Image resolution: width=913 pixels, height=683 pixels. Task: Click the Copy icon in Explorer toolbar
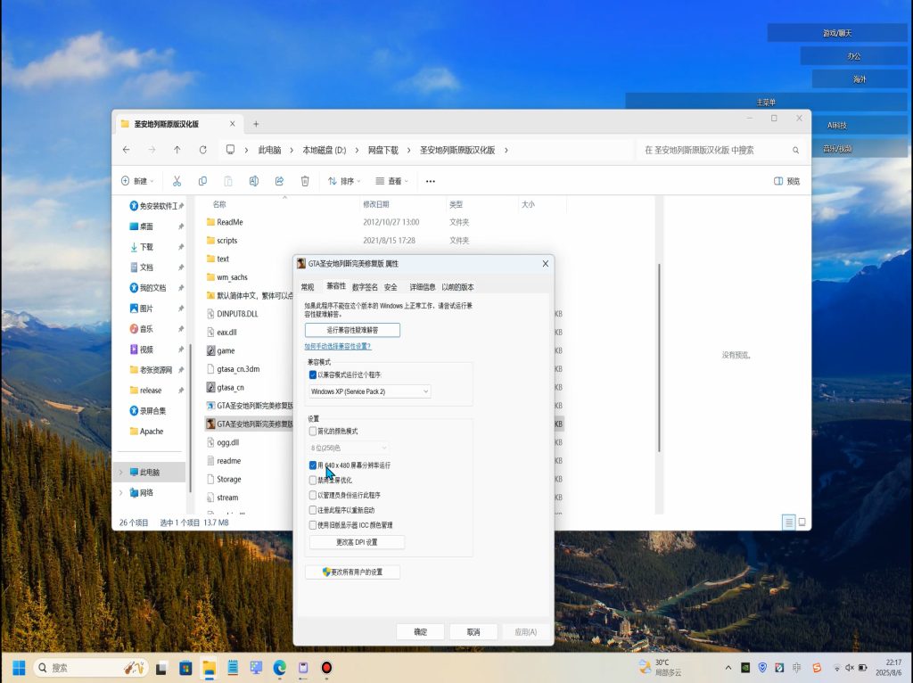202,181
